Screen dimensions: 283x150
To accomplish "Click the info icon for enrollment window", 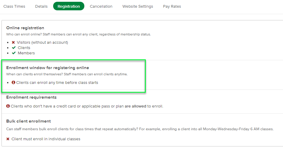I will 13,83.
